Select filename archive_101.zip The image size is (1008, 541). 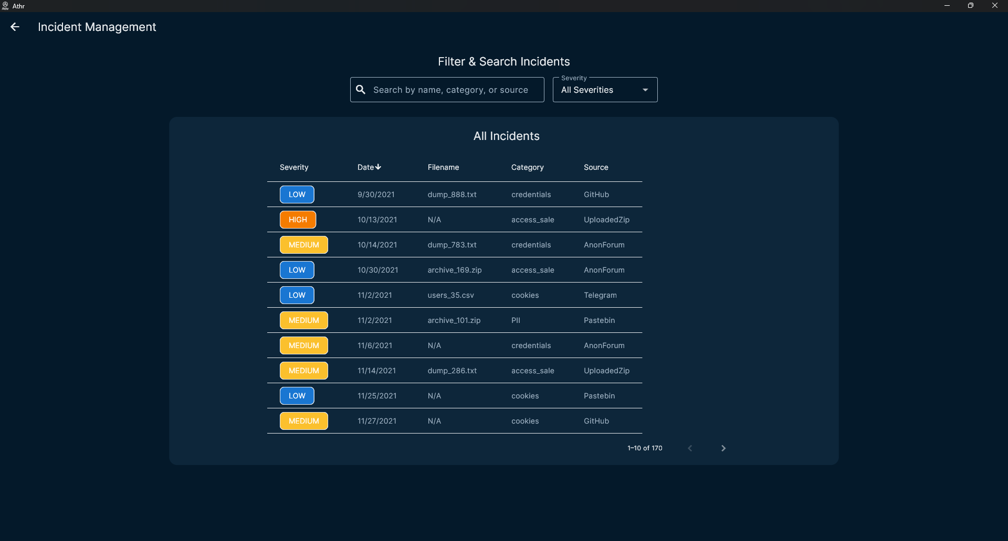coord(454,320)
